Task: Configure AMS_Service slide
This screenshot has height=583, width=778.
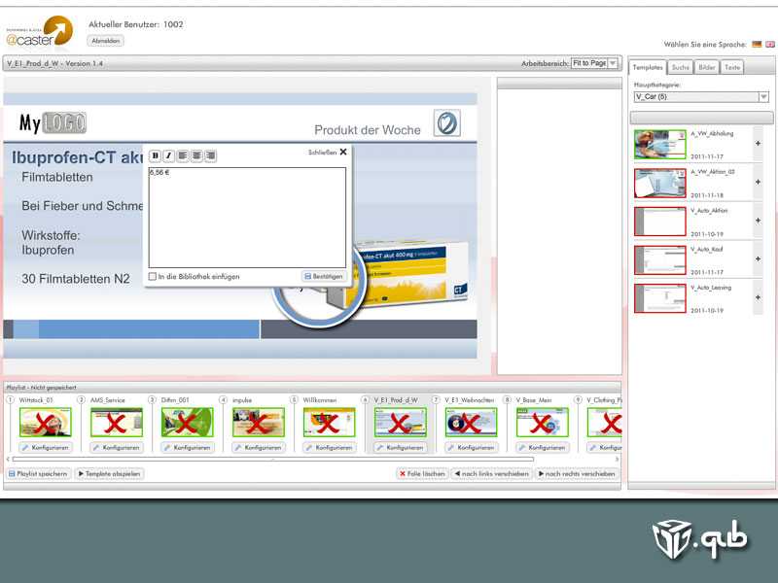Action: [116, 448]
